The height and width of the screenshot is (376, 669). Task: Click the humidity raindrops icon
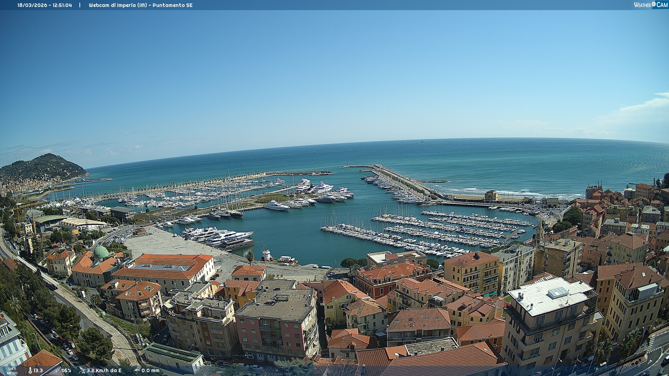coord(56,370)
